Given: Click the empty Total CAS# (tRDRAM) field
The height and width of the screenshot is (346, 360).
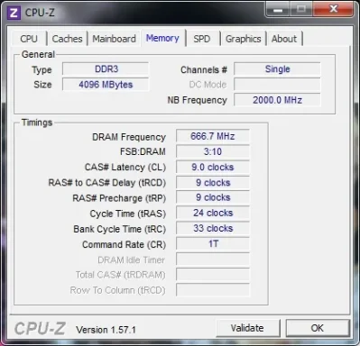Looking at the screenshot, I should 213,275.
